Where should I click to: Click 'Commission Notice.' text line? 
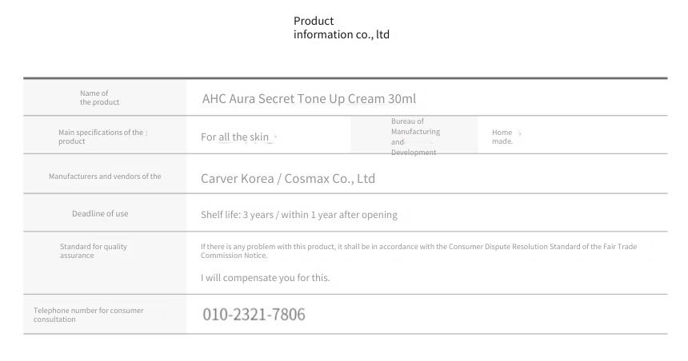[x=234, y=256]
